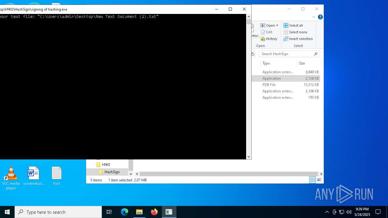Viewport: 388px width, 218px height.
Task: Open file History in ribbon
Action: click(269, 39)
